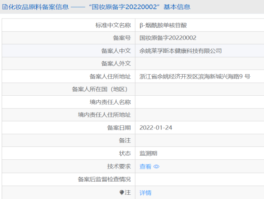Click the label 技术要求
Image resolution: width=264 pixels, height=199 pixels.
(x=119, y=166)
